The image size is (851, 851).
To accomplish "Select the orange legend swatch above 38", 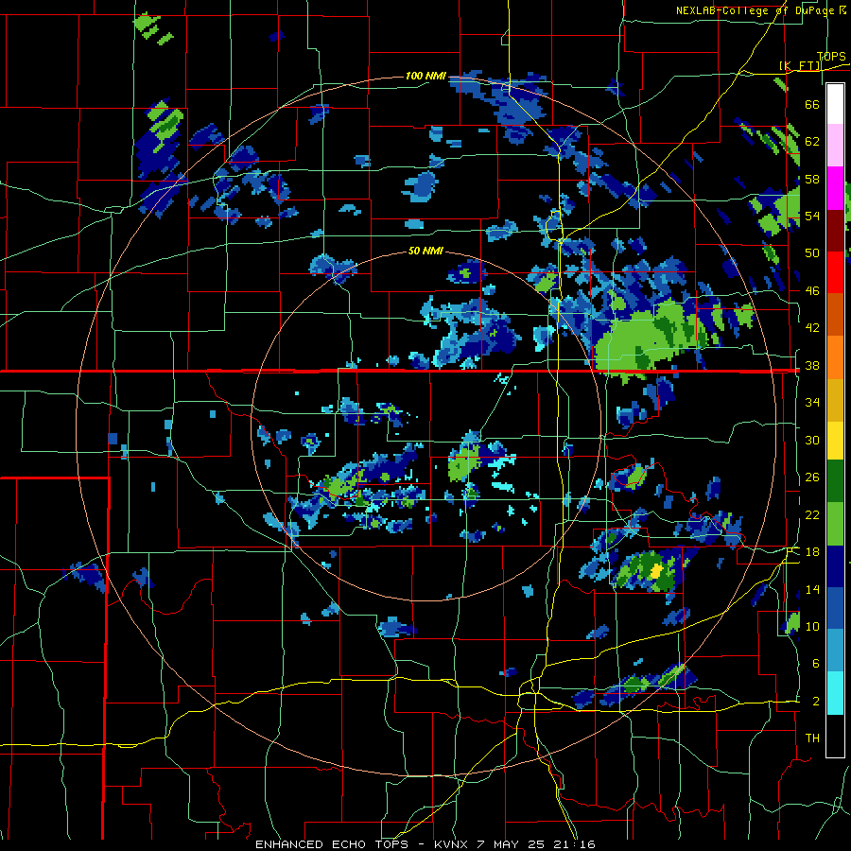I will [x=835, y=356].
